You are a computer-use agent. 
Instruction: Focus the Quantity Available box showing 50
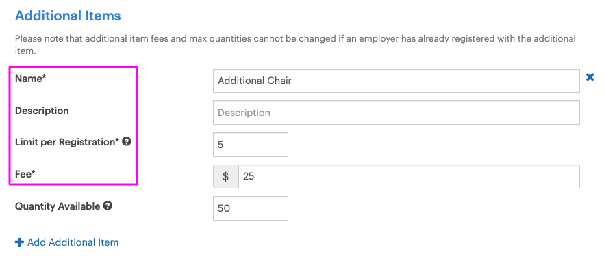coord(251,208)
